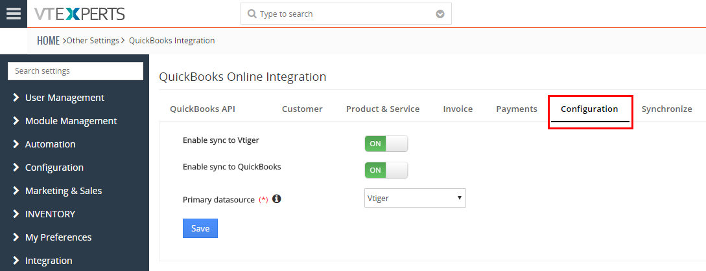
Task: Click the Save button
Action: (x=200, y=228)
